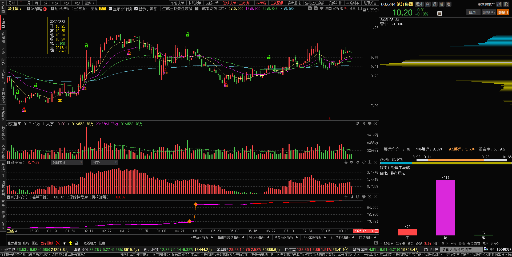Click the yellow 提示 button

point(102,9)
